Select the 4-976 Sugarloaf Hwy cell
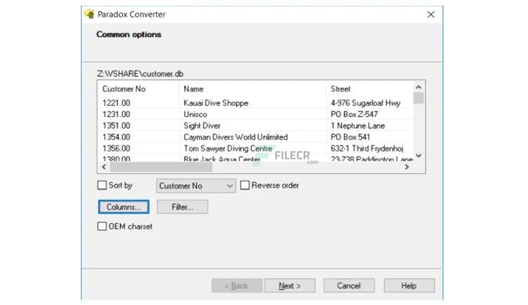This screenshot has height=305, width=528. coord(369,103)
